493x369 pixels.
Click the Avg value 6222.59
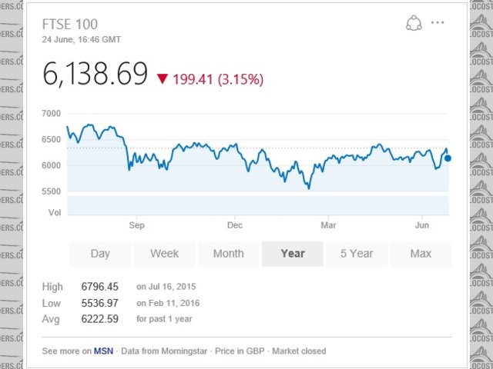[99, 319]
